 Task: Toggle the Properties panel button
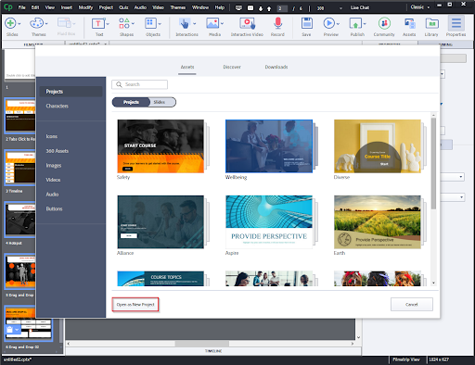click(x=456, y=26)
